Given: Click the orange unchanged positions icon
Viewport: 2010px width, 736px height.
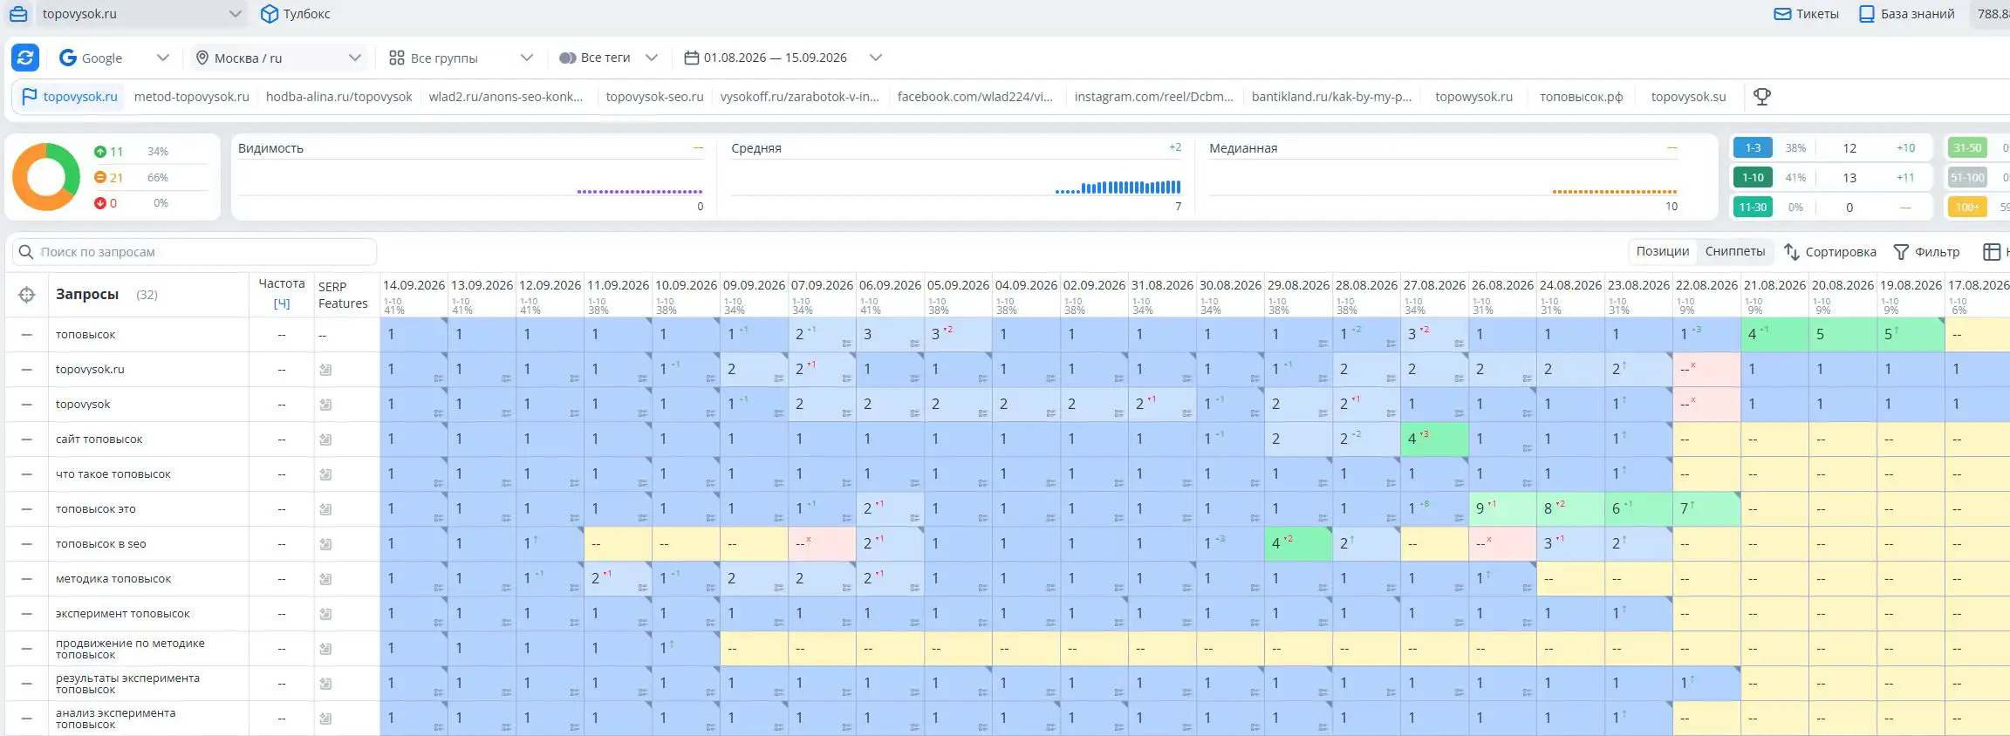Looking at the screenshot, I should pyautogui.click(x=99, y=177).
